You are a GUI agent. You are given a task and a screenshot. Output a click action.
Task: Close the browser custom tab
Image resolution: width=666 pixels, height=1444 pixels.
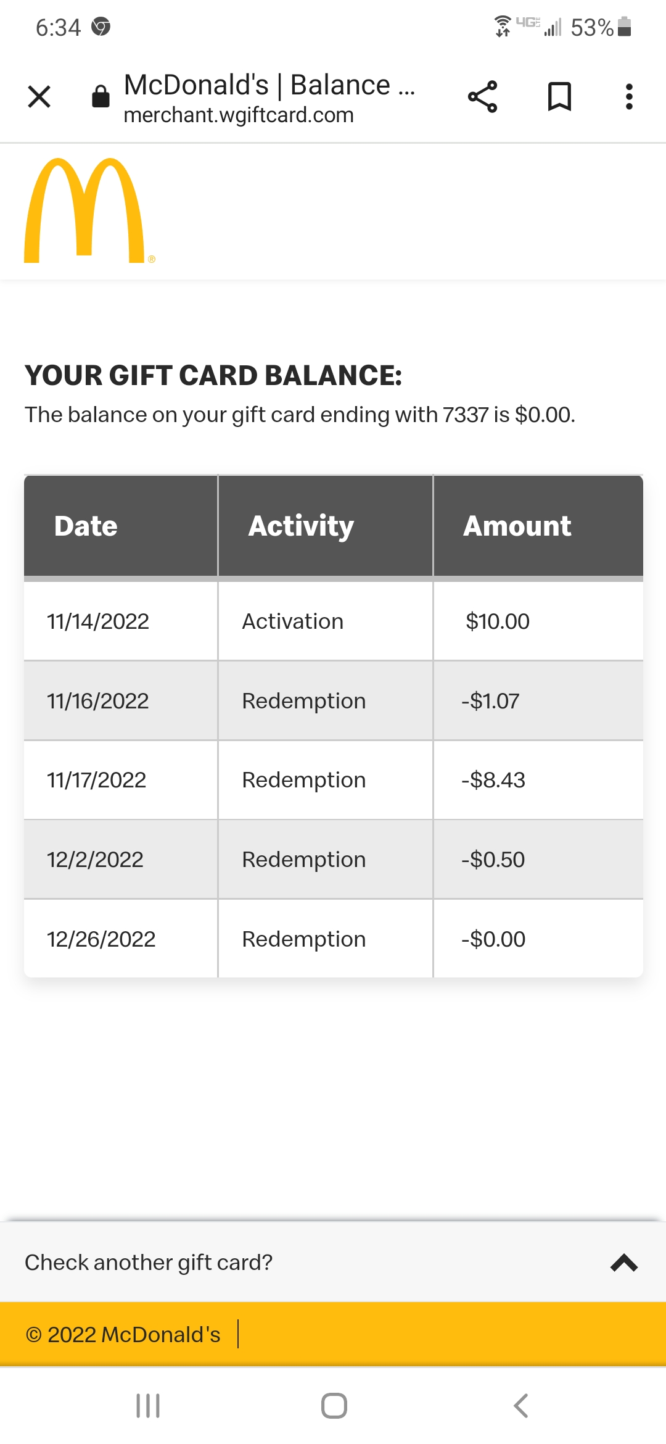click(x=39, y=97)
